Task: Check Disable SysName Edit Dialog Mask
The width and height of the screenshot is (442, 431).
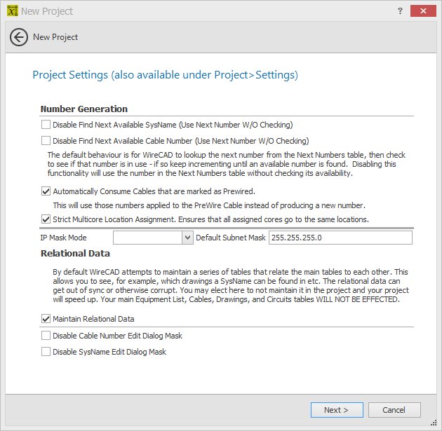Action: click(x=46, y=352)
